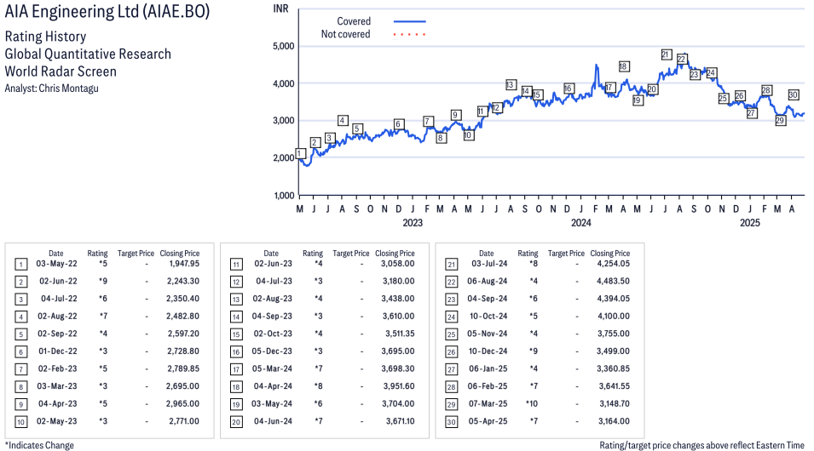Select chart marker 13 on the graph
Image resolution: width=814 pixels, height=451 pixels.
pyautogui.click(x=511, y=84)
